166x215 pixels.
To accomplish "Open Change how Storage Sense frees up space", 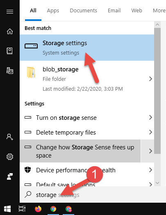I will 80,151.
